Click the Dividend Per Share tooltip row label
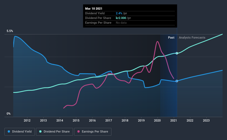The image size is (227, 140). tap(98, 18)
